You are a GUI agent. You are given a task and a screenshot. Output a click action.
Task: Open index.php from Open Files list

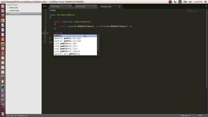[x=14, y=8]
